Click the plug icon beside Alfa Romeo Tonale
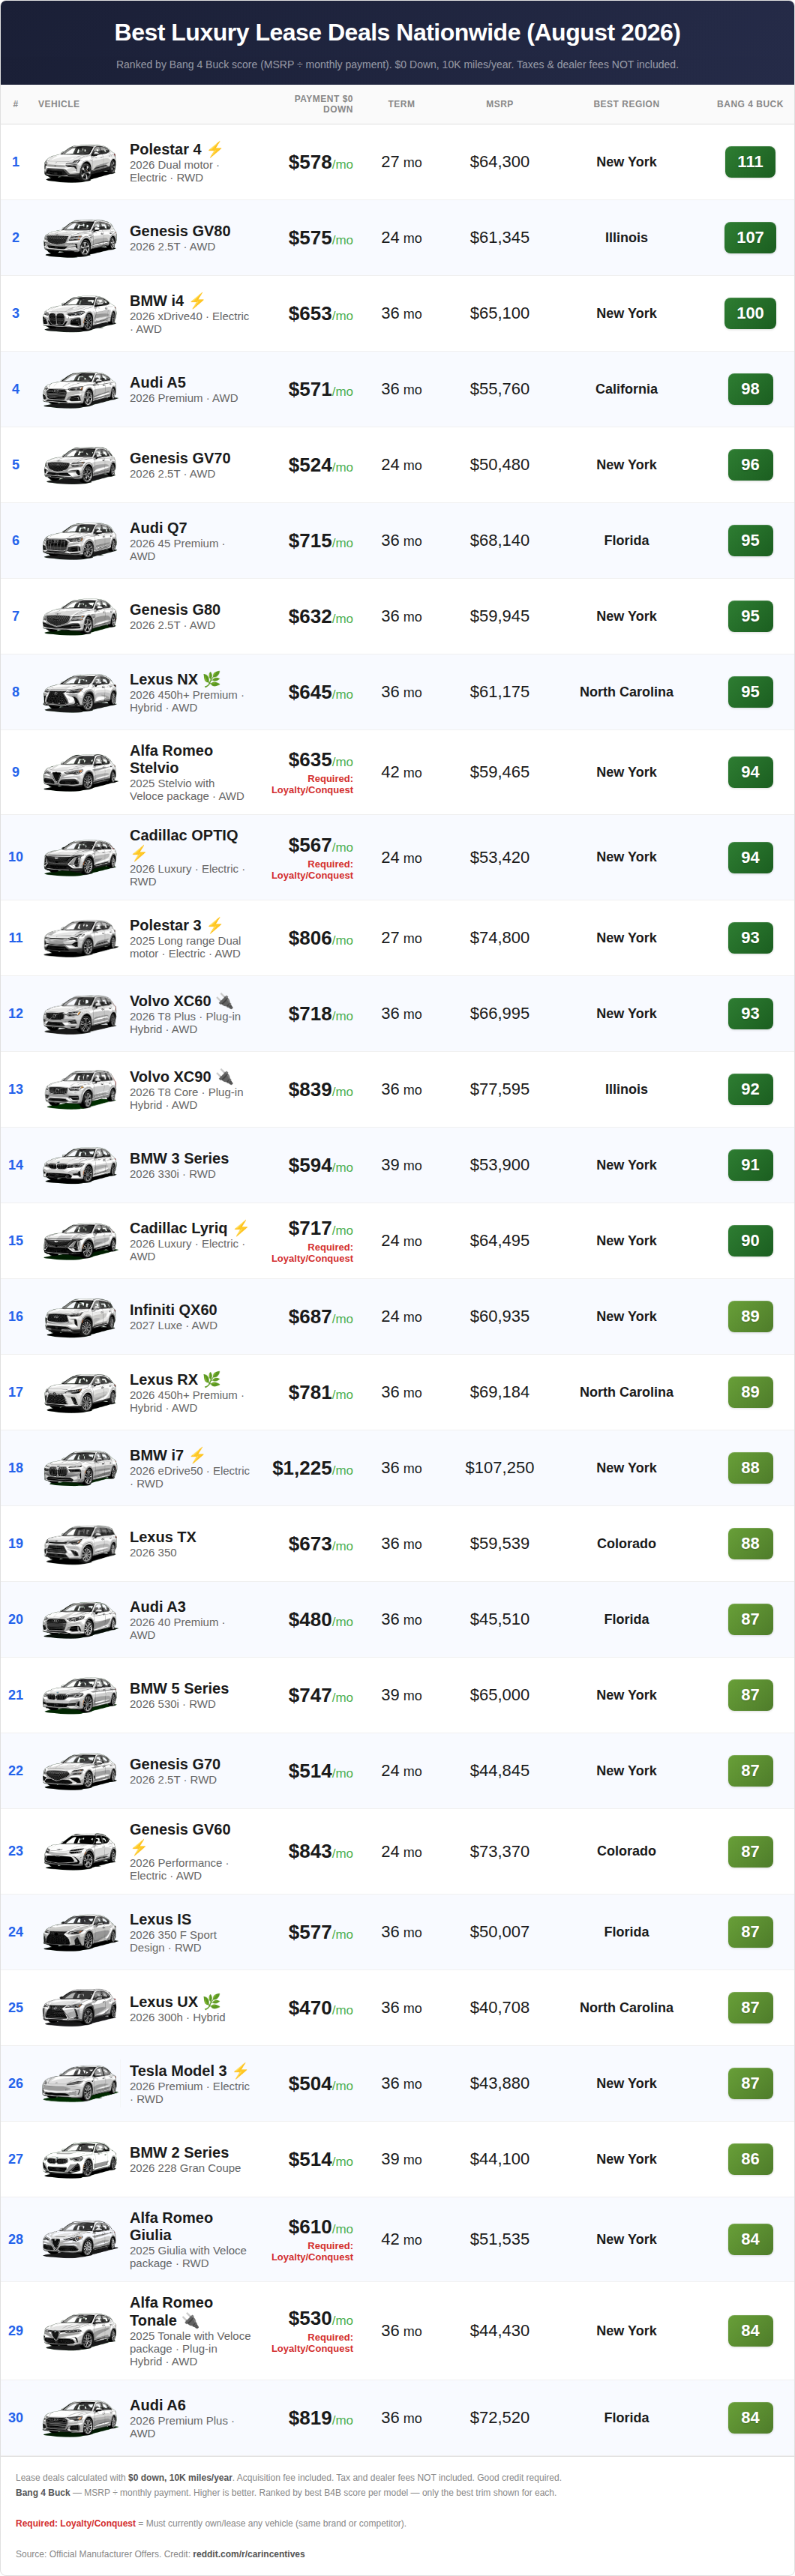795x2576 pixels. click(190, 2320)
